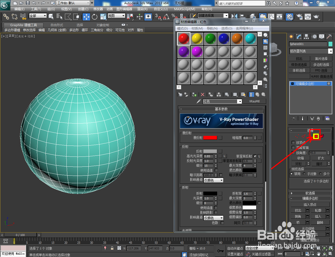
Task: Open Select by Name list tool
Action: [x=59, y=17]
